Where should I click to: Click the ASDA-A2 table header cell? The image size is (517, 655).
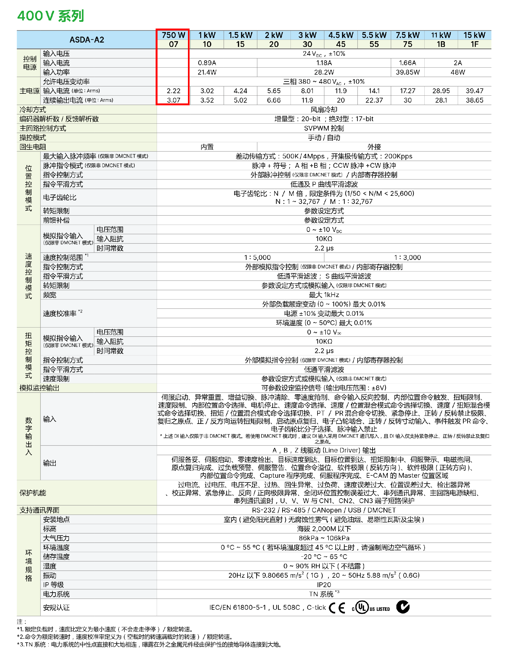click(x=86, y=40)
